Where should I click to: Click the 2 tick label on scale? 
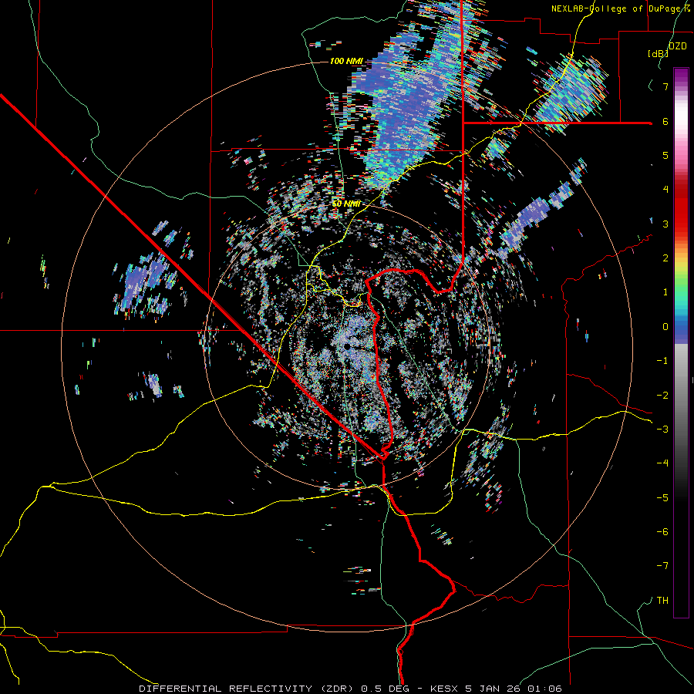tap(665, 258)
